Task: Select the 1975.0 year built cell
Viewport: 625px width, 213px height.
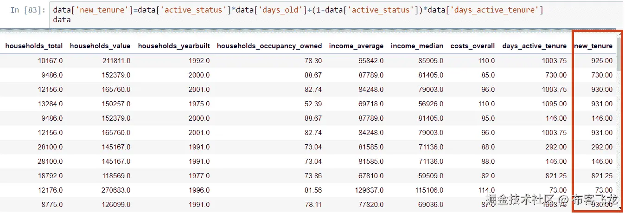Action: pyautogui.click(x=199, y=104)
